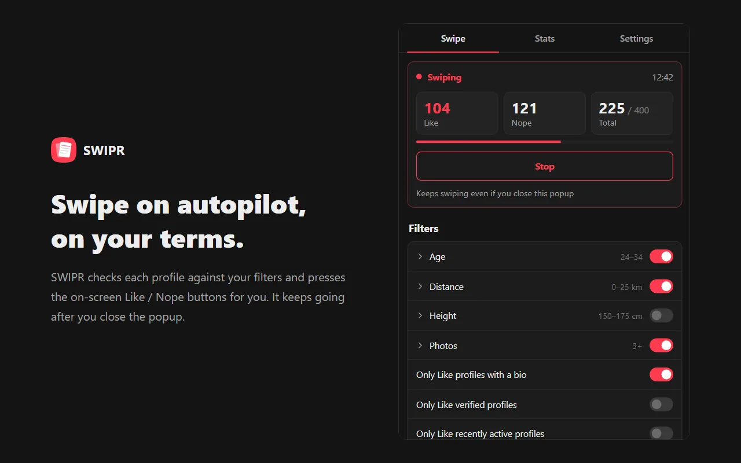This screenshot has width=741, height=463.
Task: Click the 225 / 400 Total card
Action: click(x=632, y=113)
